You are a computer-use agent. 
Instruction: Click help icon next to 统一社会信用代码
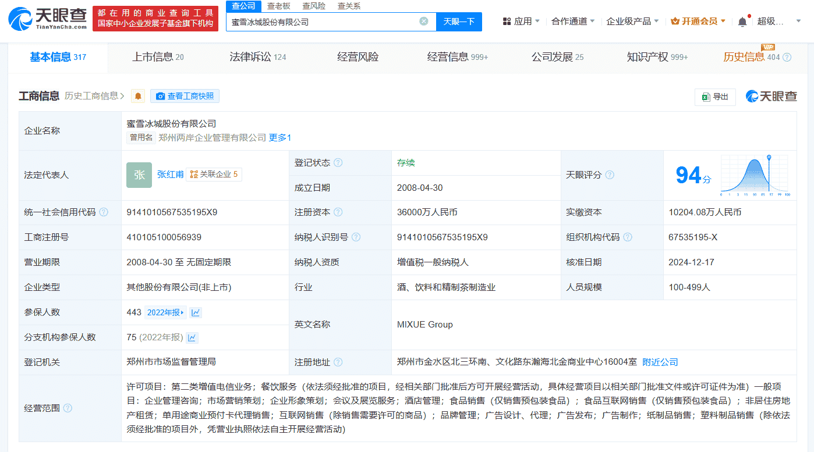point(104,212)
